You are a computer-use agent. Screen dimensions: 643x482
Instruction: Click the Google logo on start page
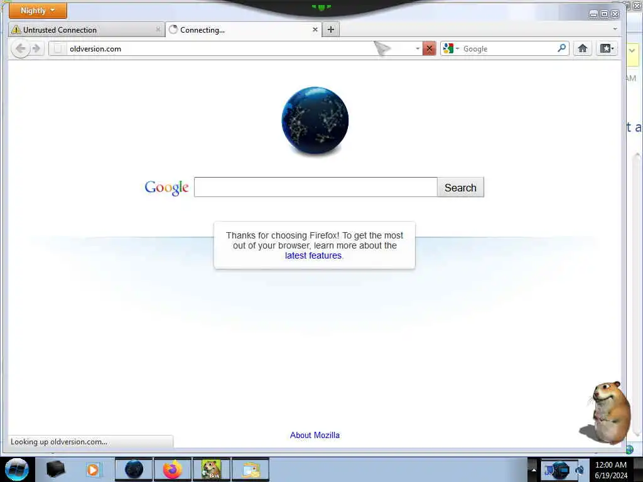[166, 187]
